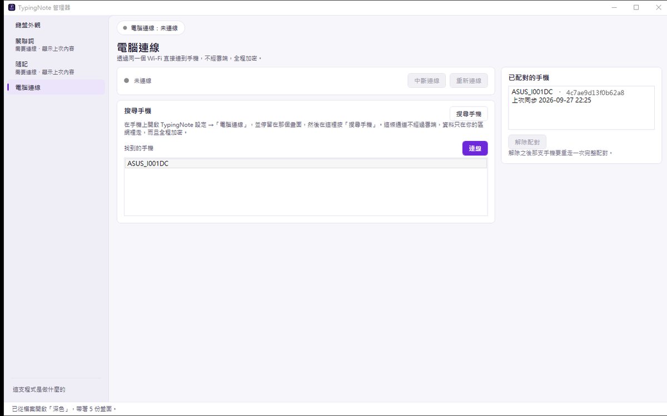
Task: Click the paired device ID 4c7ae9d13f0b62a8
Action: click(595, 92)
